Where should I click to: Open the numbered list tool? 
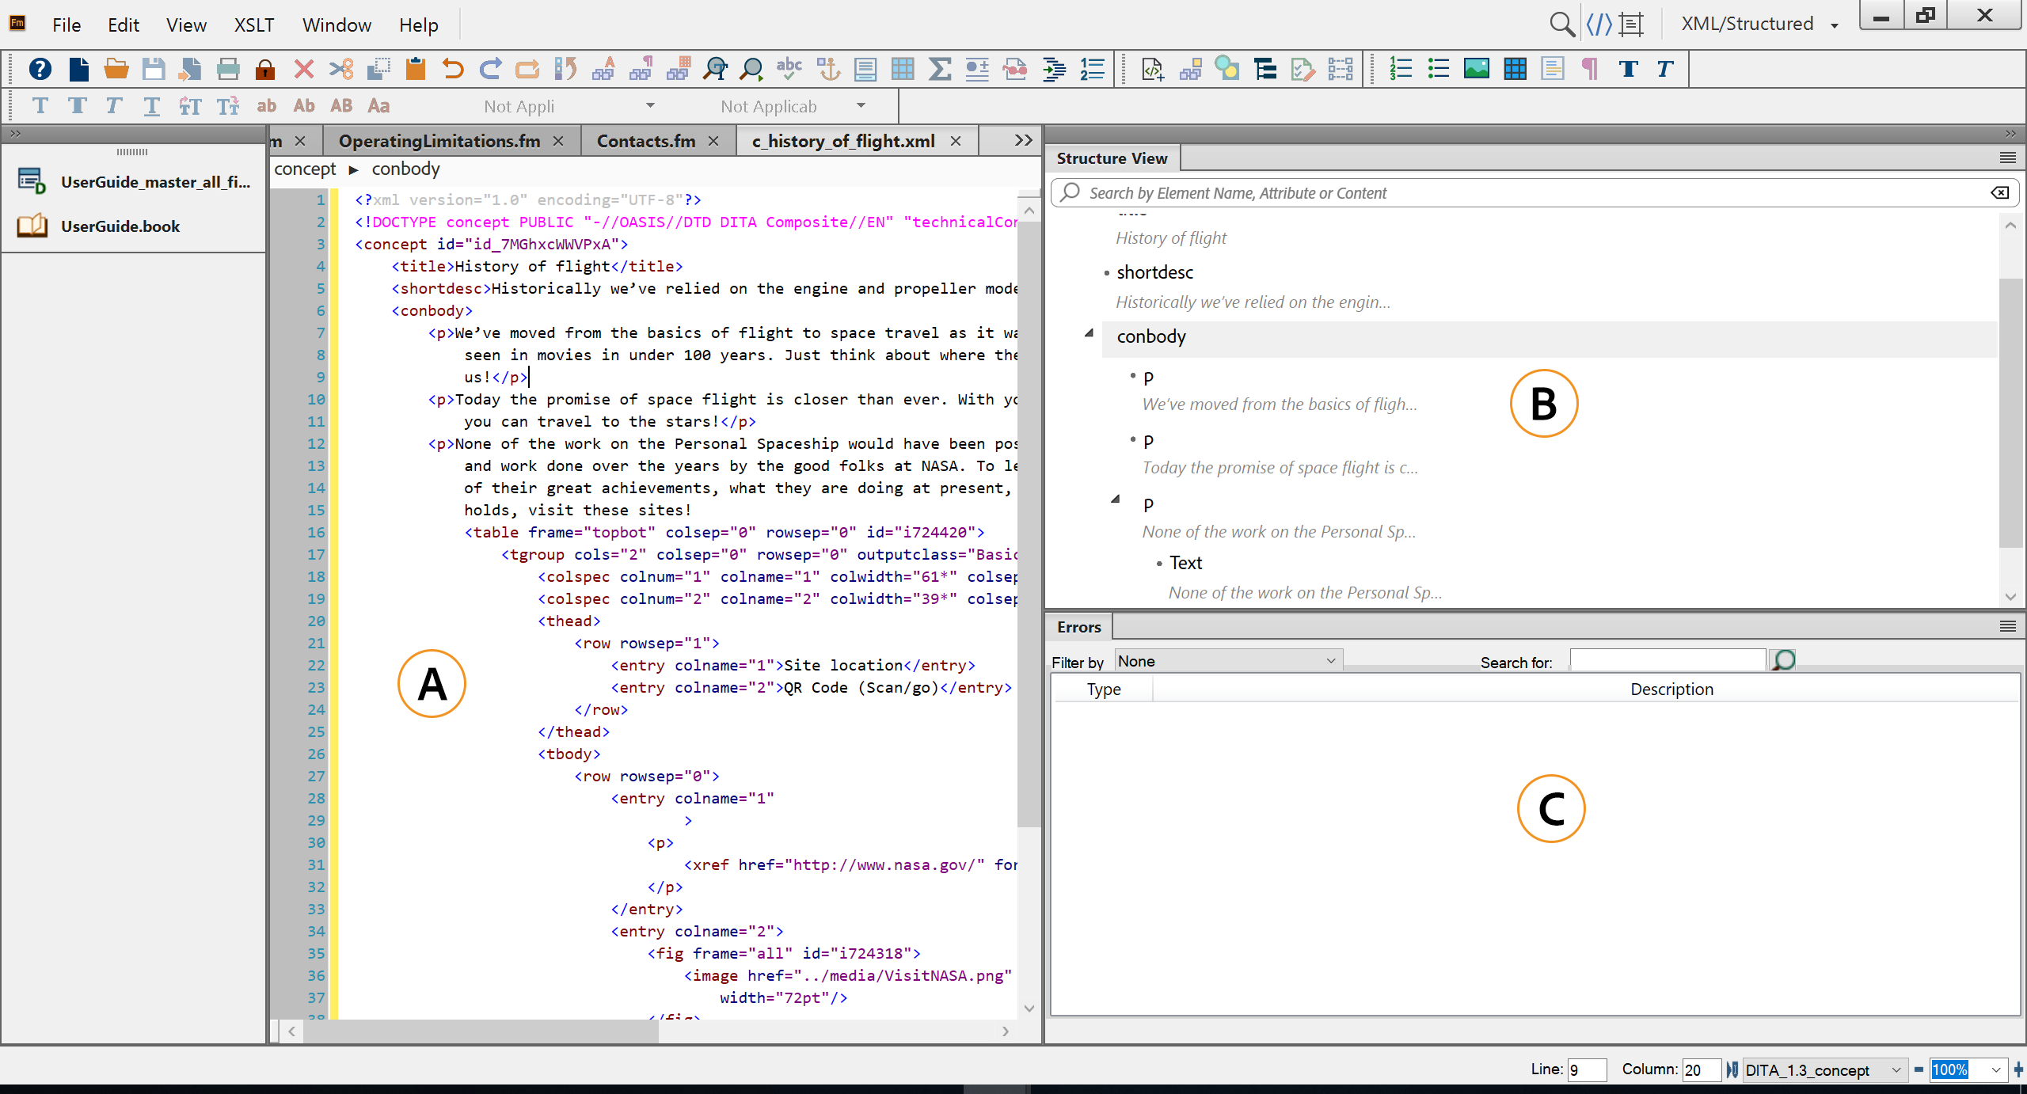point(1399,69)
